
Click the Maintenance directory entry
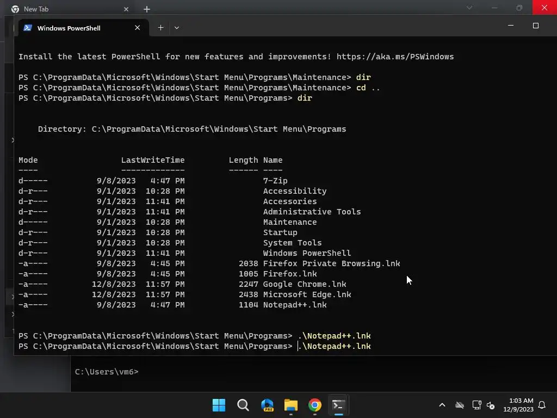290,222
